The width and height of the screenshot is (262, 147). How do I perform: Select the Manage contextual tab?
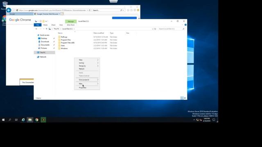71,21
